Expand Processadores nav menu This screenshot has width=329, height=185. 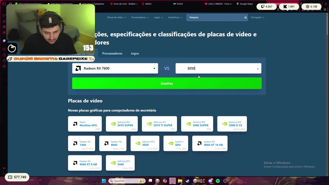pos(140,17)
